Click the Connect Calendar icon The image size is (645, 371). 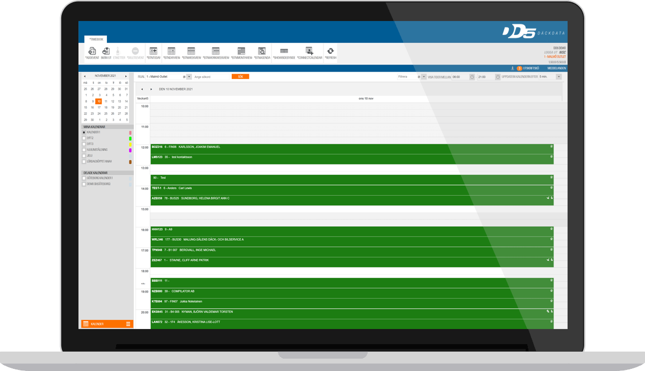pyautogui.click(x=310, y=52)
